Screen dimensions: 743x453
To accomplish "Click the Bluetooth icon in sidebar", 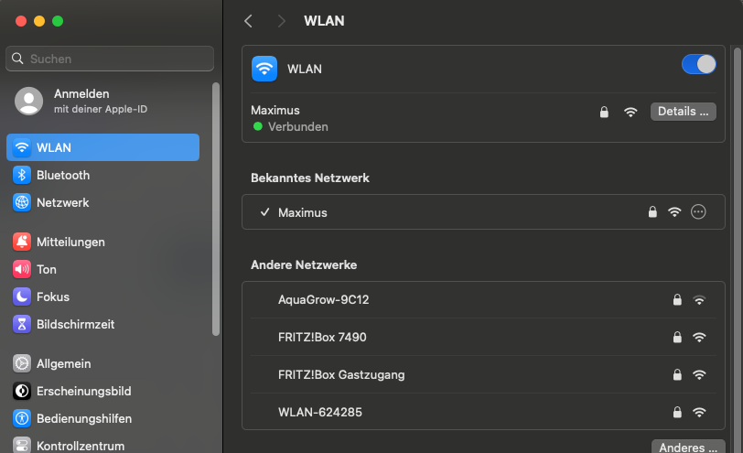I will 22,175.
